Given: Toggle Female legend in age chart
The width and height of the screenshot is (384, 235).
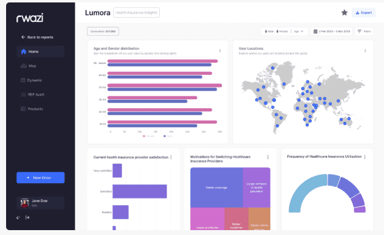Looking at the screenshot, I should coord(148,136).
